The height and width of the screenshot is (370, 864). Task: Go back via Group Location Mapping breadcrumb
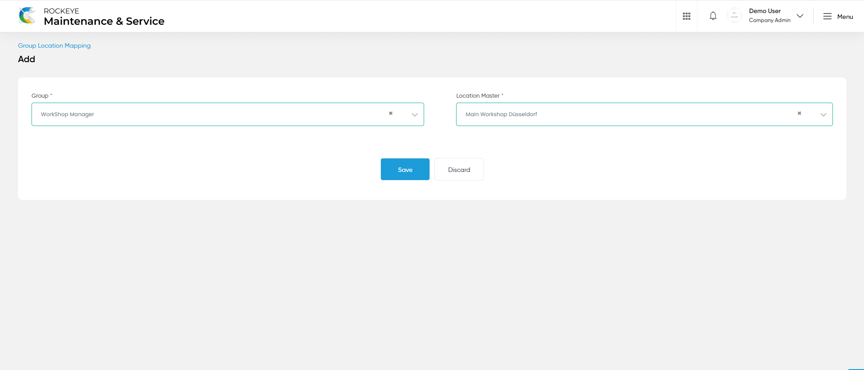pyautogui.click(x=54, y=45)
